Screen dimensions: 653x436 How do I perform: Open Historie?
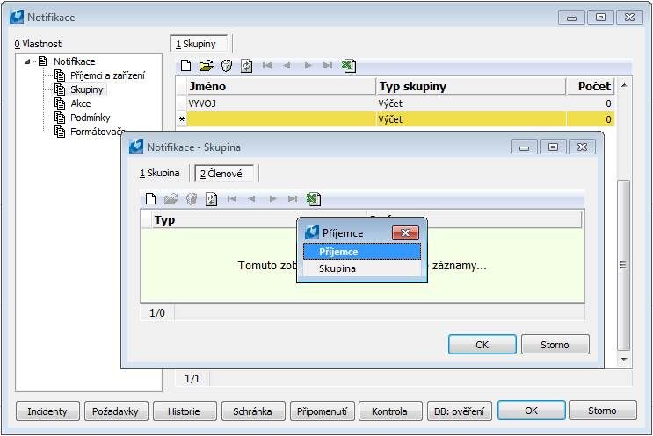tap(185, 411)
